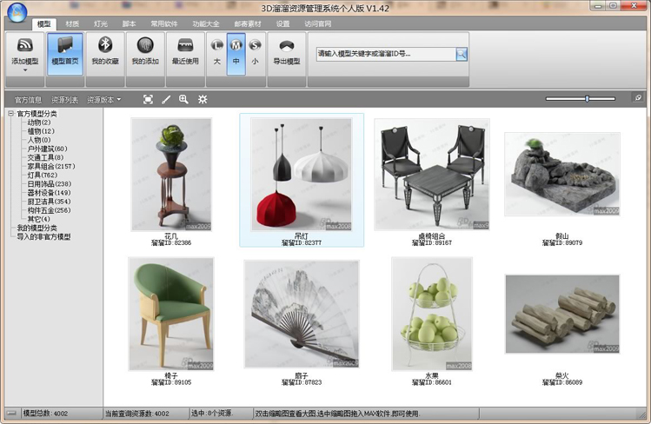Select 户外建筑(60) category
The height and width of the screenshot is (424, 651).
[47, 149]
